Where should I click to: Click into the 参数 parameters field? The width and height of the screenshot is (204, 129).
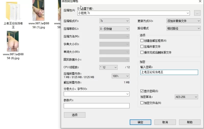click(97, 106)
